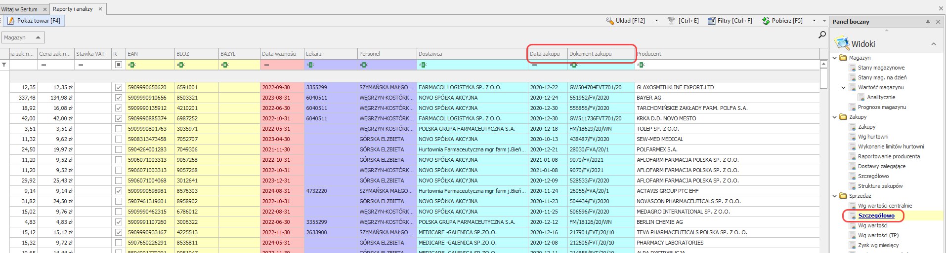Open the Układ [F12] layout tool
The width and height of the screenshot is (946, 253).
pos(626,21)
